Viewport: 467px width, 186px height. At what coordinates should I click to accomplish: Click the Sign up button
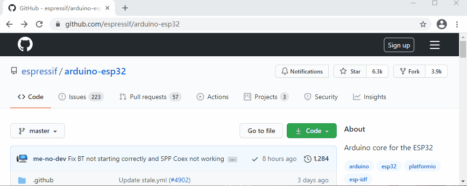pyautogui.click(x=399, y=45)
